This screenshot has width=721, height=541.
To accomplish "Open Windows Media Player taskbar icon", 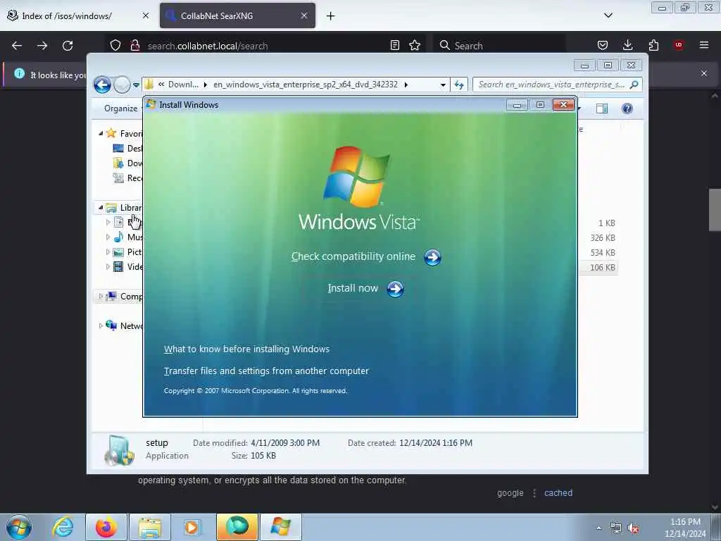I will coord(192,527).
